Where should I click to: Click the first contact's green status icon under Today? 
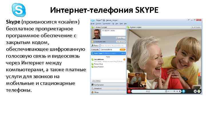(x=92, y=59)
